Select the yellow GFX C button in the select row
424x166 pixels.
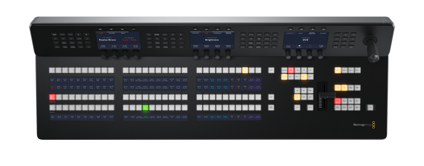[245, 70]
